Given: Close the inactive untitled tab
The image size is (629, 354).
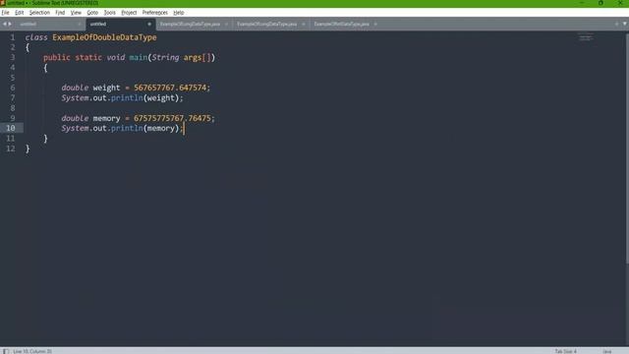Looking at the screenshot, I should [79, 24].
